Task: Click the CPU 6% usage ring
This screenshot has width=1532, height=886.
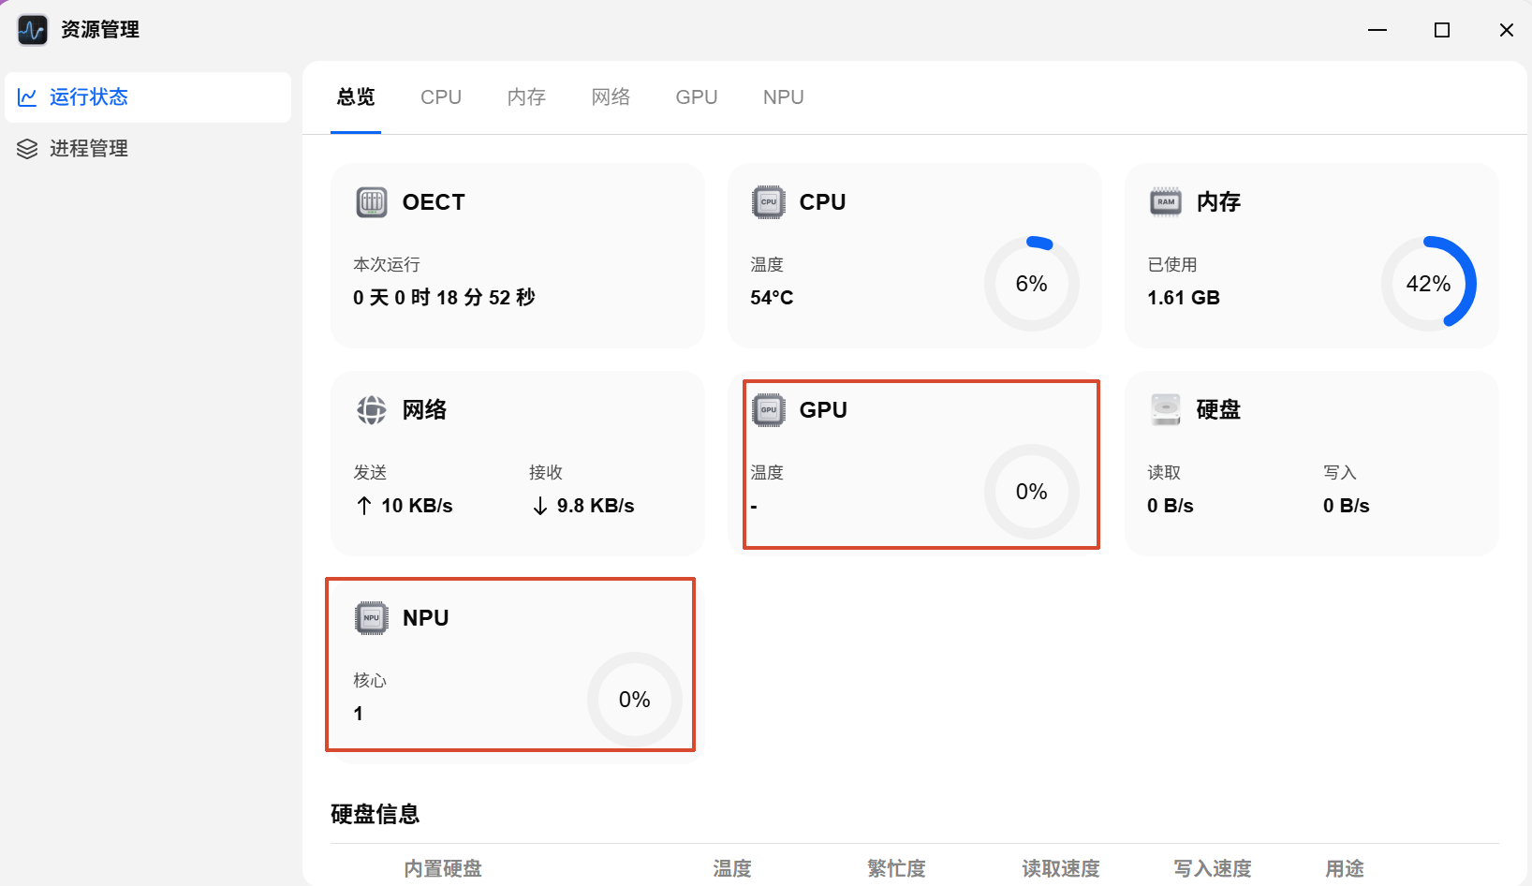Action: [x=1032, y=284]
